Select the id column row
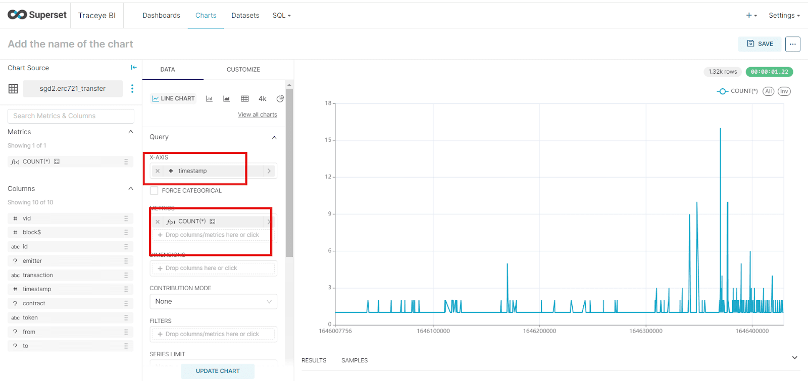The image size is (808, 381). coord(70,247)
